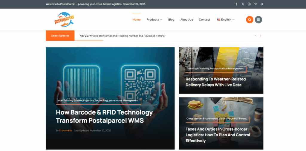Click the Label Printing System category link
This screenshot has width=306, height=151.
coord(70,100)
